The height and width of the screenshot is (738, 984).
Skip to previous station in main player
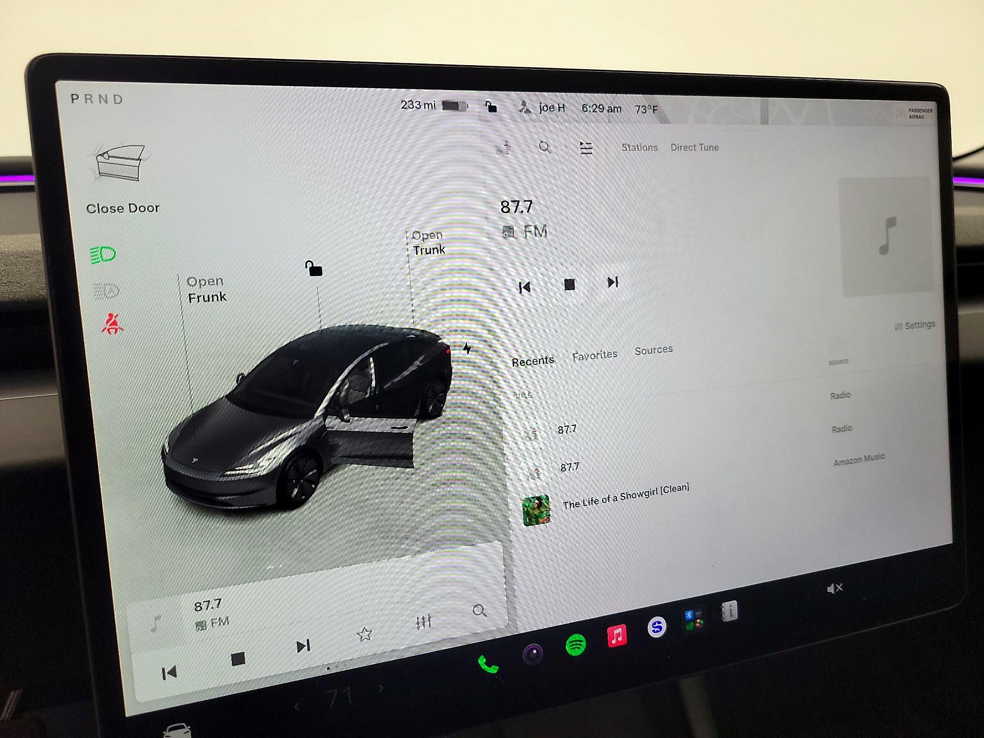pos(524,288)
